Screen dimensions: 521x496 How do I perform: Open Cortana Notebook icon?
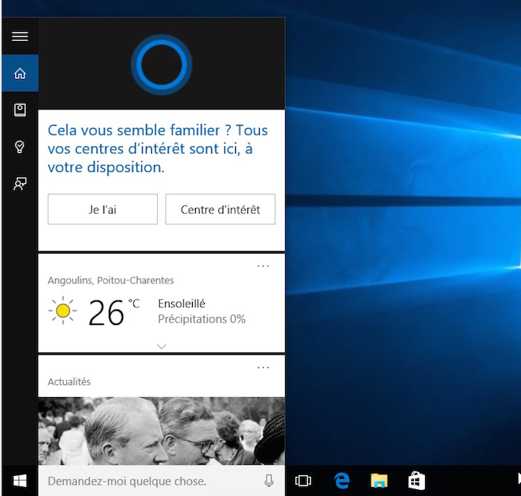[x=19, y=110]
